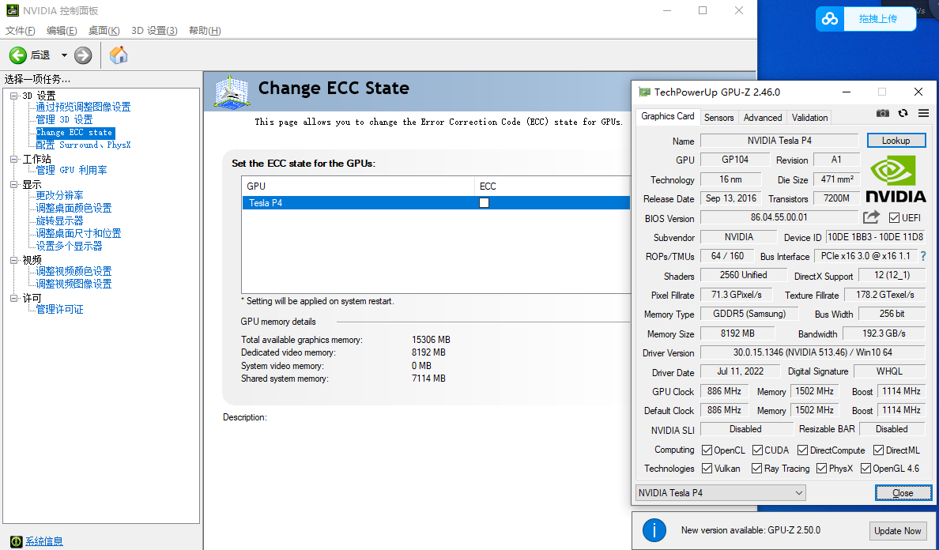Screen dimensions: 939x550
Task: Open 管理许可证 tree item
Action: [x=59, y=310]
